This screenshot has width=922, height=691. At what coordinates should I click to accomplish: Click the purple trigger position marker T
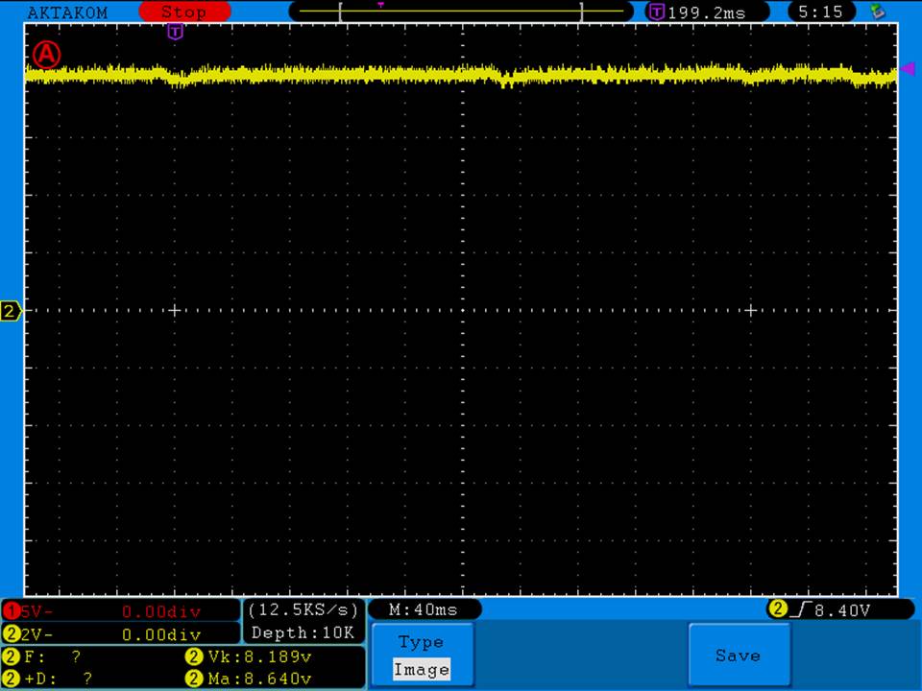click(x=175, y=33)
